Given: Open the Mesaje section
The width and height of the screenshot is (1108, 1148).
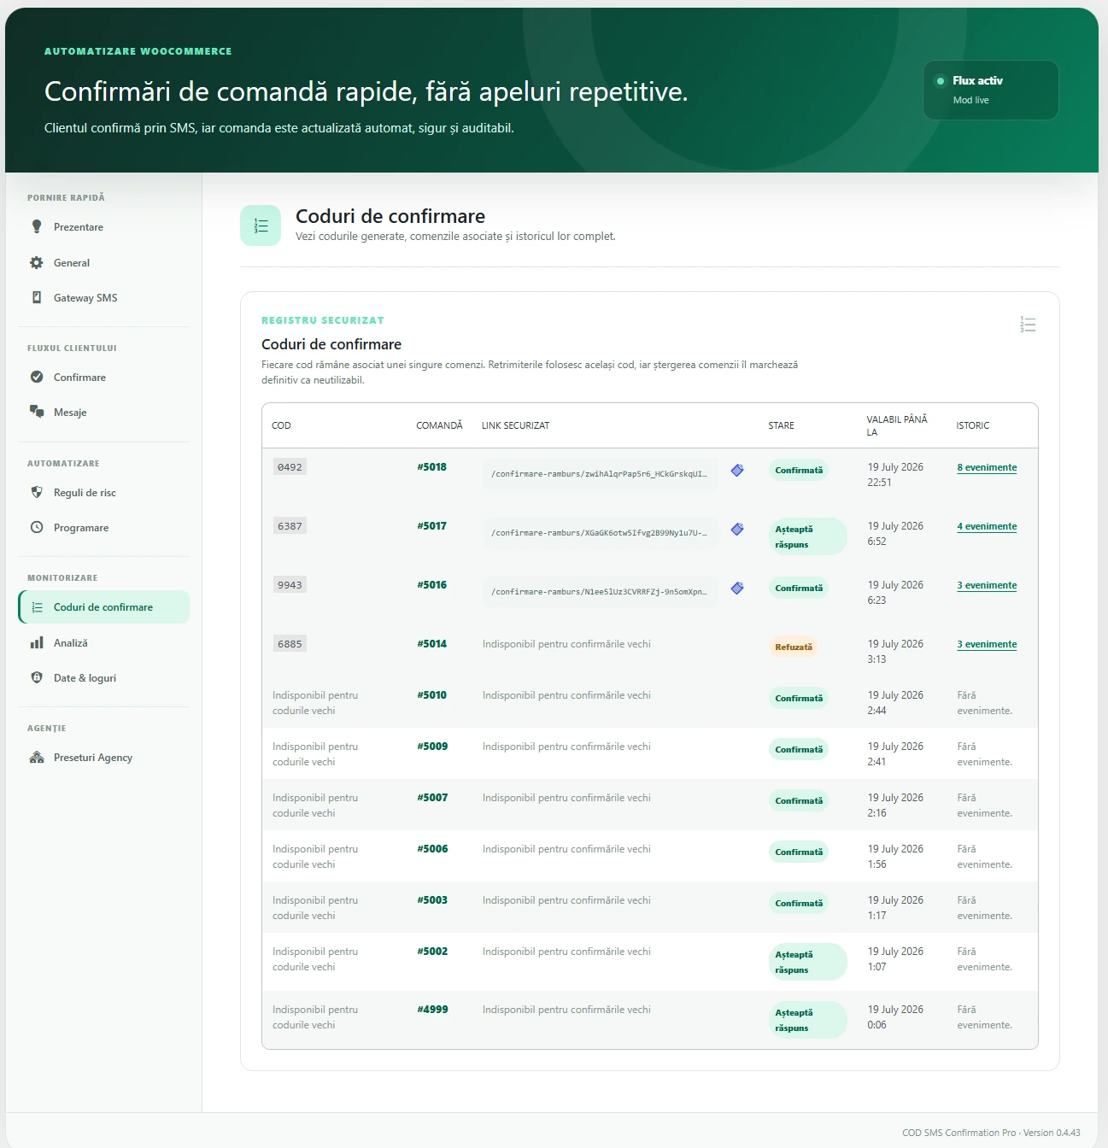Looking at the screenshot, I should pyautogui.click(x=104, y=412).
